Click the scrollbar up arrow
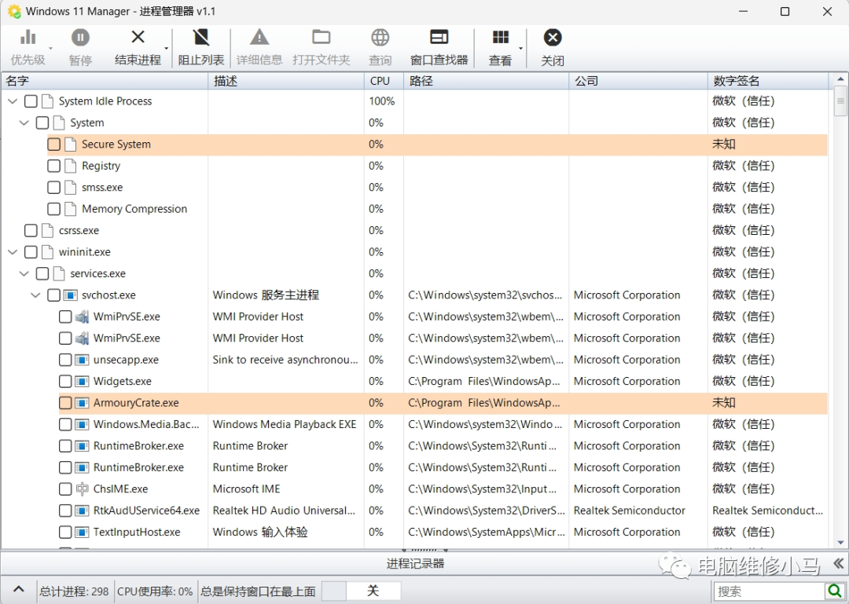This screenshot has width=849, height=604. (x=840, y=80)
